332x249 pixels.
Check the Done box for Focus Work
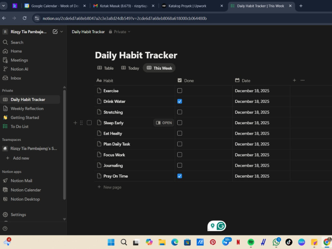180,155
